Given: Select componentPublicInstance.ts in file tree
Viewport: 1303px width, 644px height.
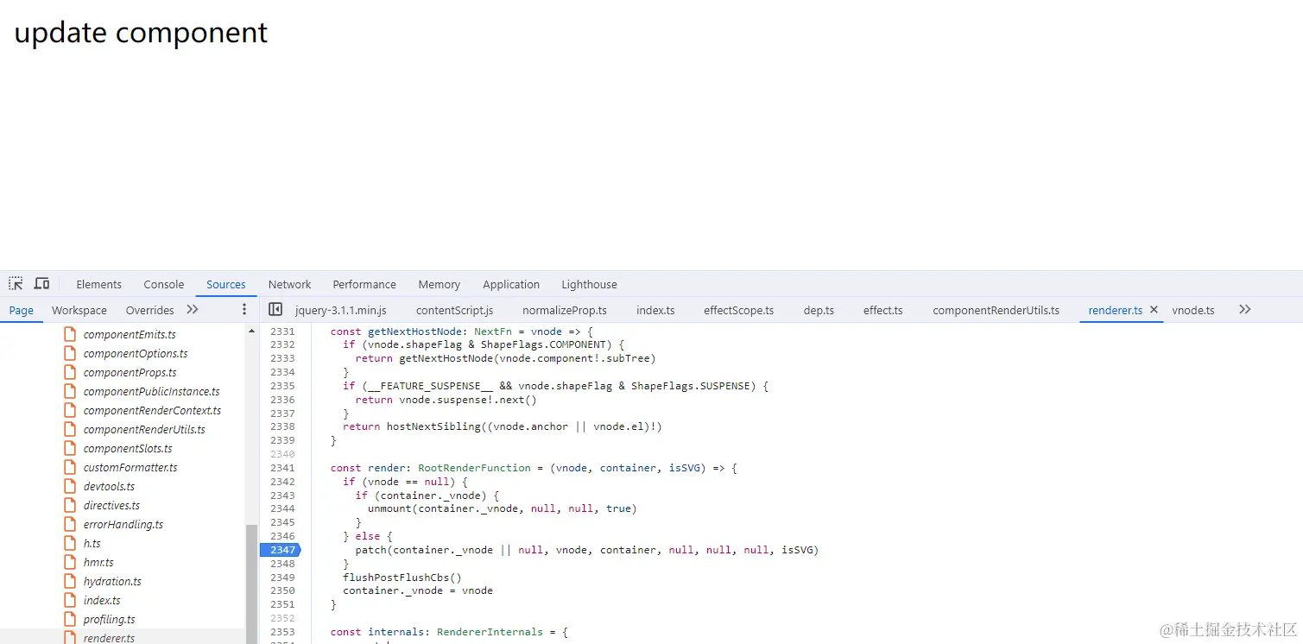Looking at the screenshot, I should (151, 391).
